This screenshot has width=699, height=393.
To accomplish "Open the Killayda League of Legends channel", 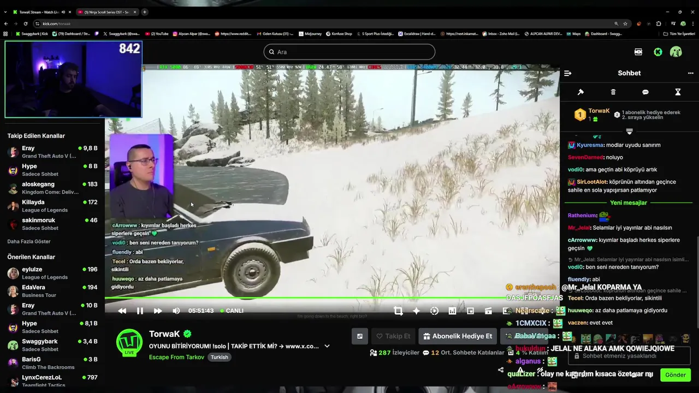I will [52, 206].
